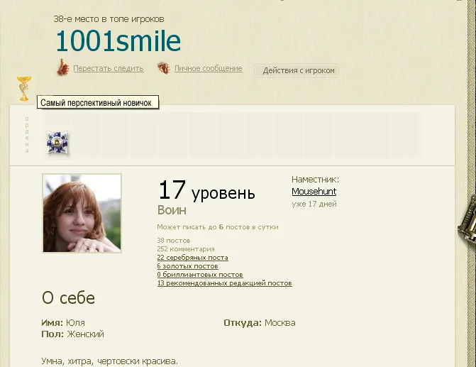Open the Mousehunt governor profile link
Image resolution: width=476 pixels, height=367 pixels.
tap(314, 192)
